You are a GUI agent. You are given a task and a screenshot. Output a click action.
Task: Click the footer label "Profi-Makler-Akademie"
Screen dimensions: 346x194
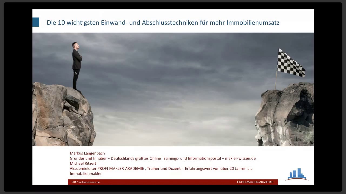coord(255,182)
